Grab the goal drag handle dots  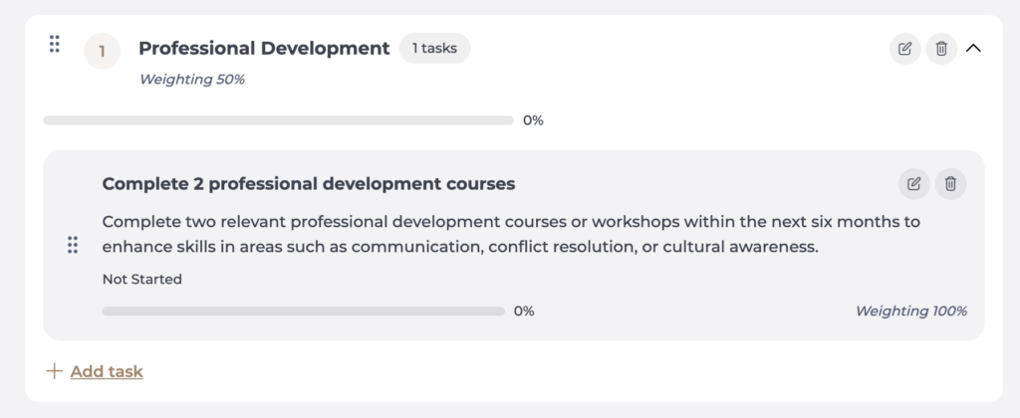point(55,44)
